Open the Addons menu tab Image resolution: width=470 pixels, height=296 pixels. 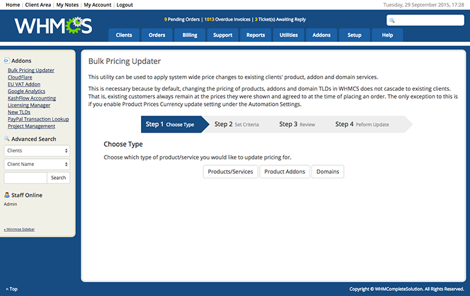click(321, 35)
